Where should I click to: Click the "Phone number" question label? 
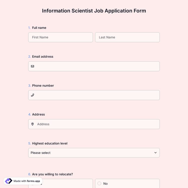[x=43, y=85]
